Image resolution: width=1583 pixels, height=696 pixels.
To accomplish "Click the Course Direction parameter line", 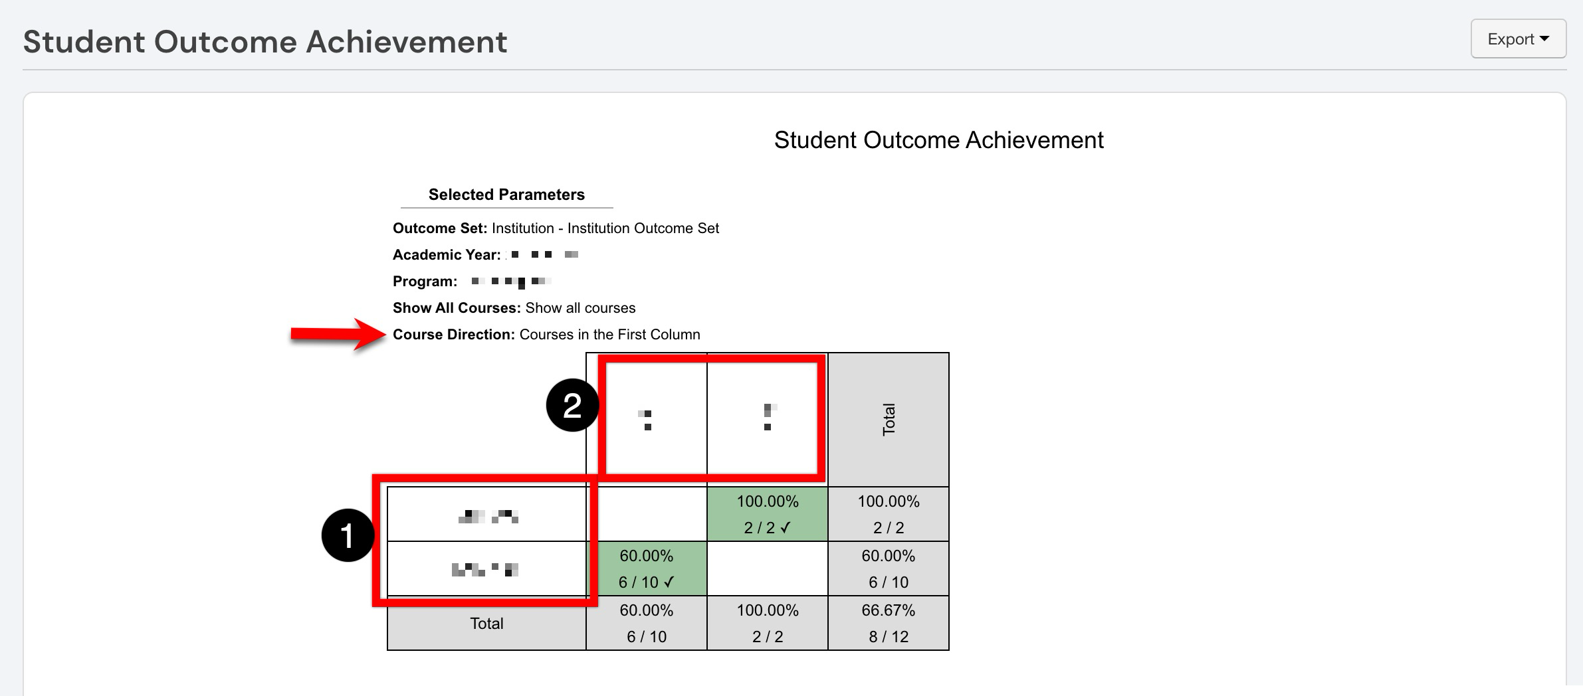I will 546,335.
